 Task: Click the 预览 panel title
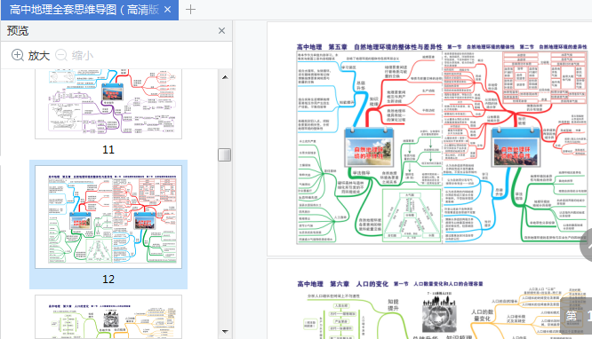18,30
